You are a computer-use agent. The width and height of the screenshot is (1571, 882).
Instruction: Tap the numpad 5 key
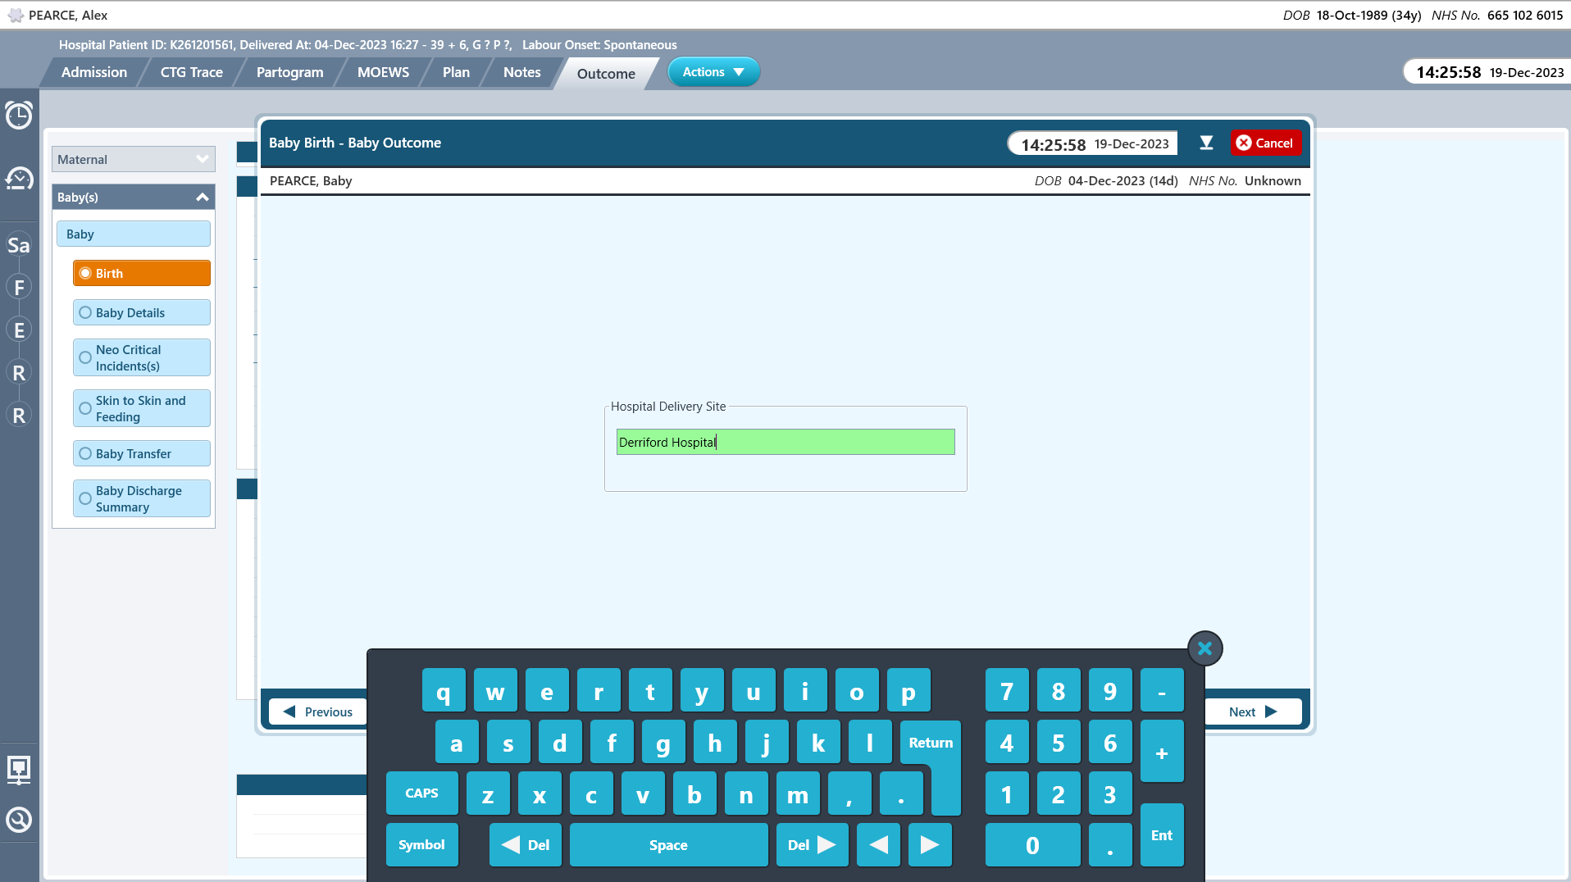pyautogui.click(x=1059, y=742)
